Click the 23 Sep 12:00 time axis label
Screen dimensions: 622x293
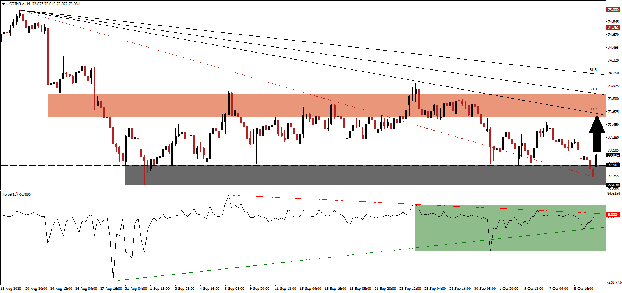tap(410, 289)
